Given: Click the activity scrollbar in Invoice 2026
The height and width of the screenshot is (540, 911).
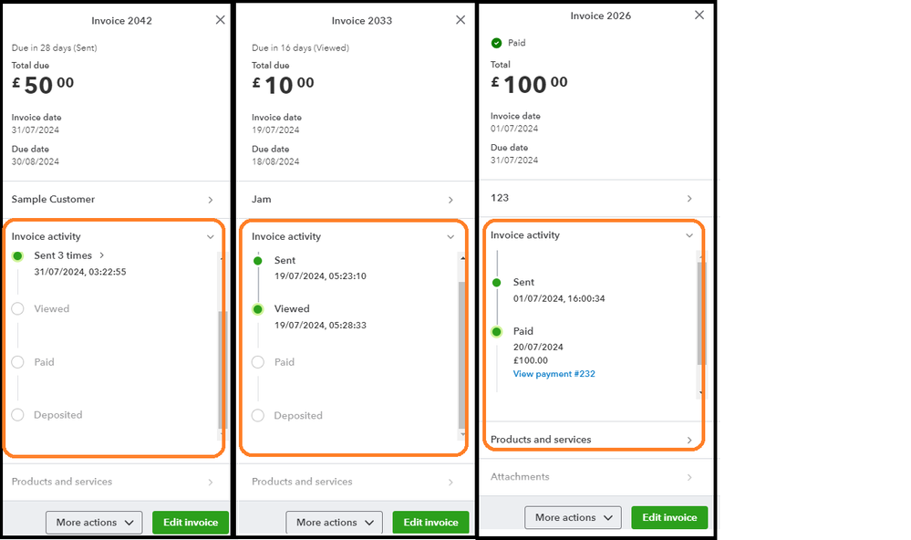Looking at the screenshot, I should click(x=699, y=315).
